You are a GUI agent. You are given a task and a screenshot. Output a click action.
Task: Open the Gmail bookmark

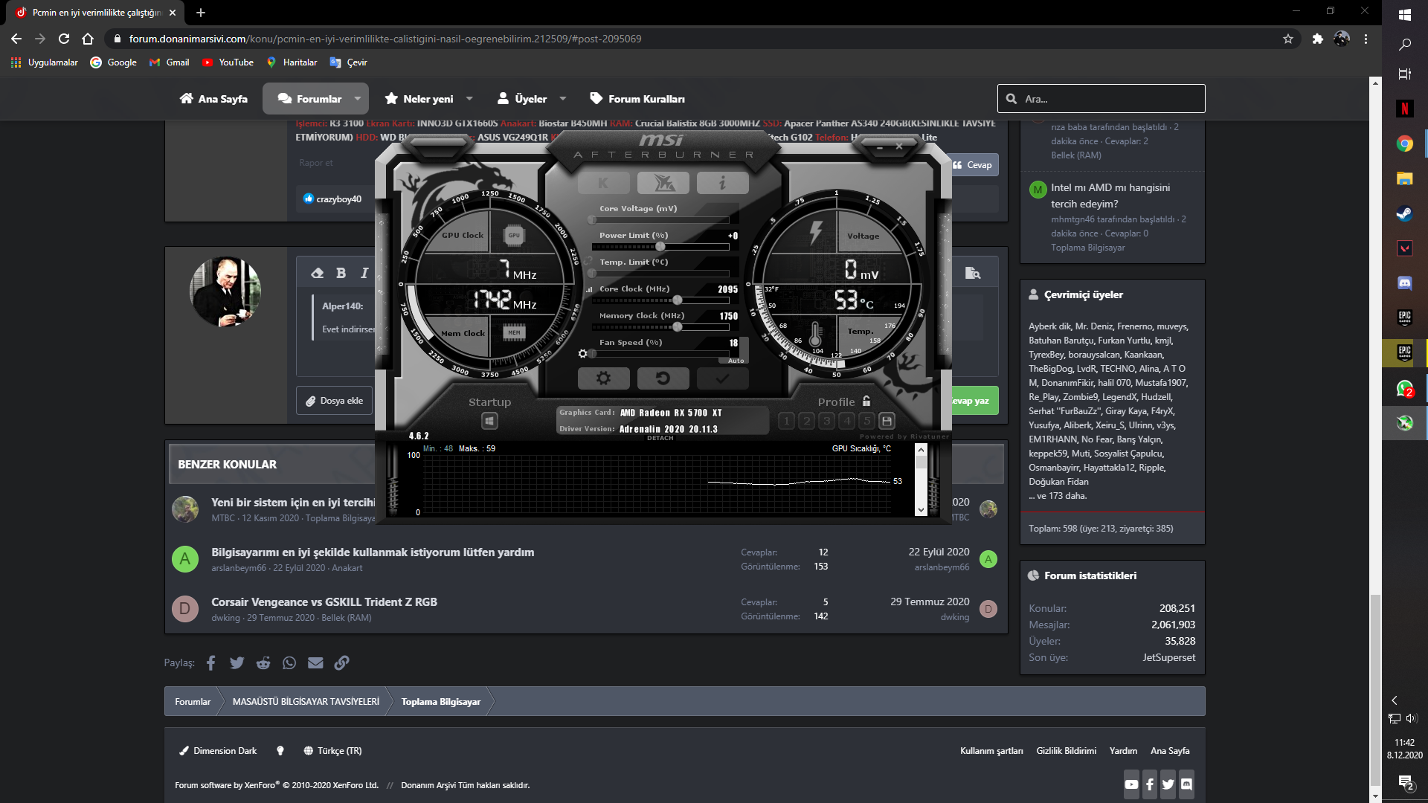click(170, 62)
